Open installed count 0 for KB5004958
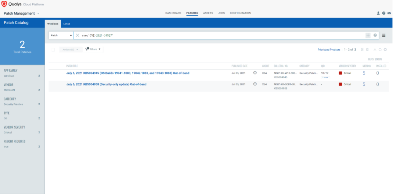The height and width of the screenshot is (195, 393). click(x=378, y=85)
